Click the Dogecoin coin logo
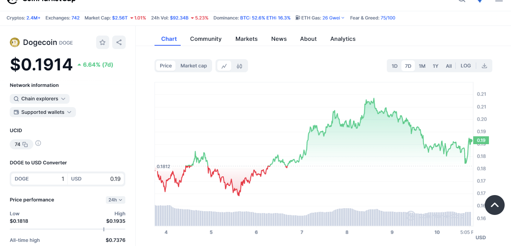 coord(15,42)
